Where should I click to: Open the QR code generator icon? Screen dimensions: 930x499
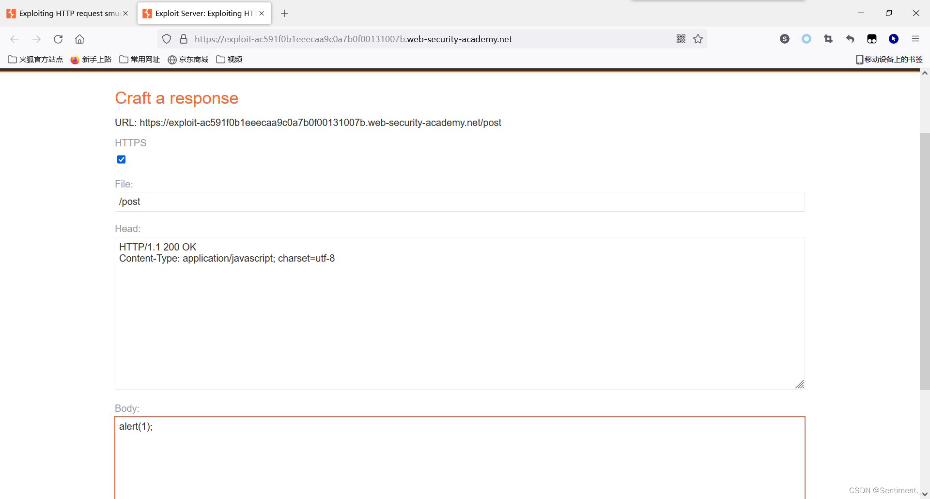point(681,39)
